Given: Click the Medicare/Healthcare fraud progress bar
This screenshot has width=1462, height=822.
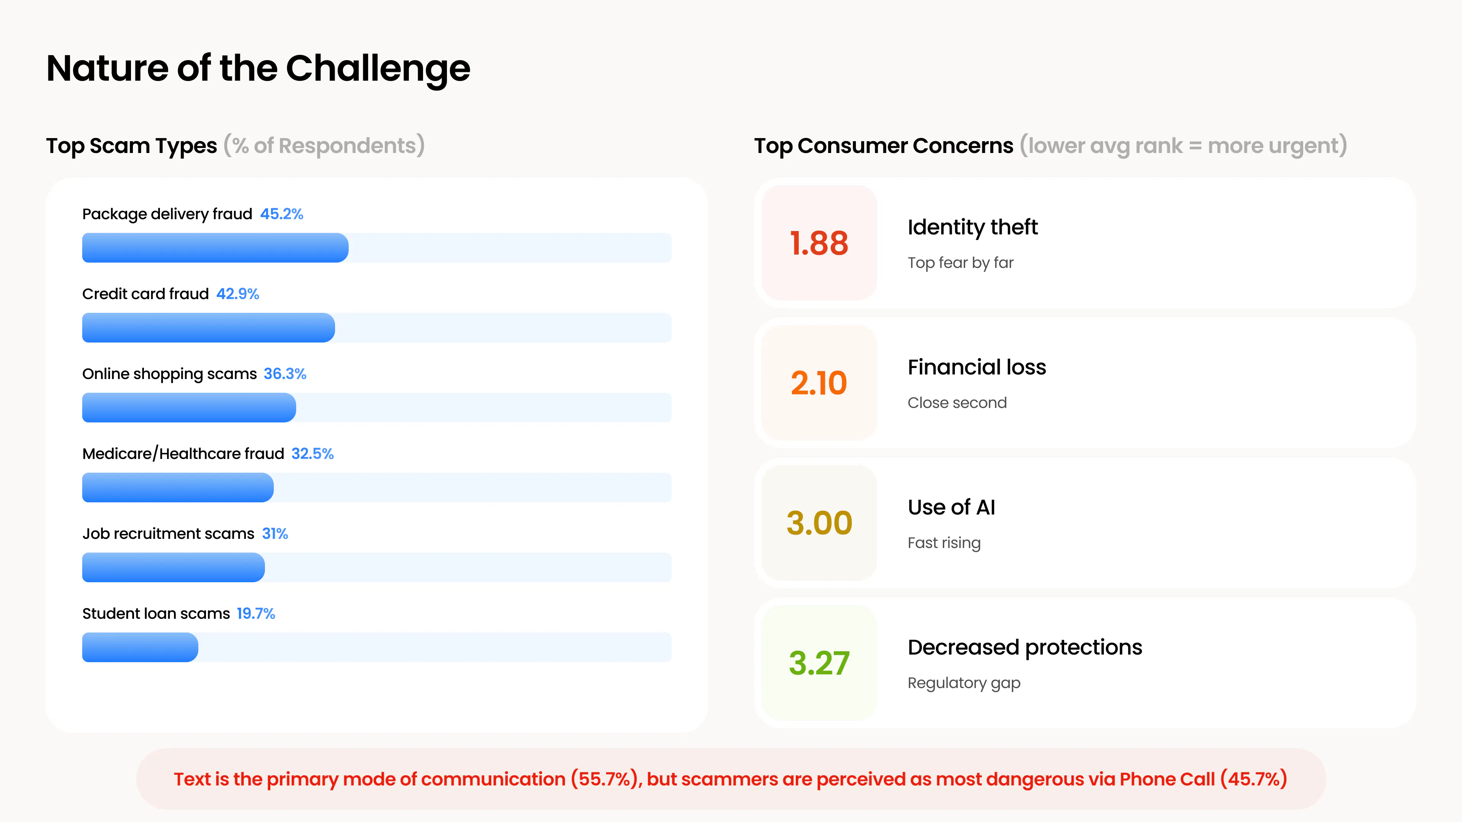Looking at the screenshot, I should tap(376, 488).
